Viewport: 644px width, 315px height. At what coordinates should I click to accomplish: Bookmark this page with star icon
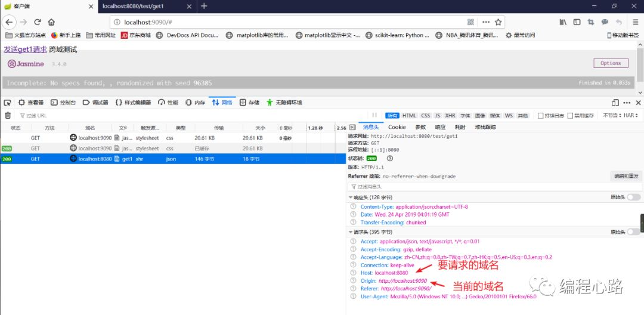(498, 21)
